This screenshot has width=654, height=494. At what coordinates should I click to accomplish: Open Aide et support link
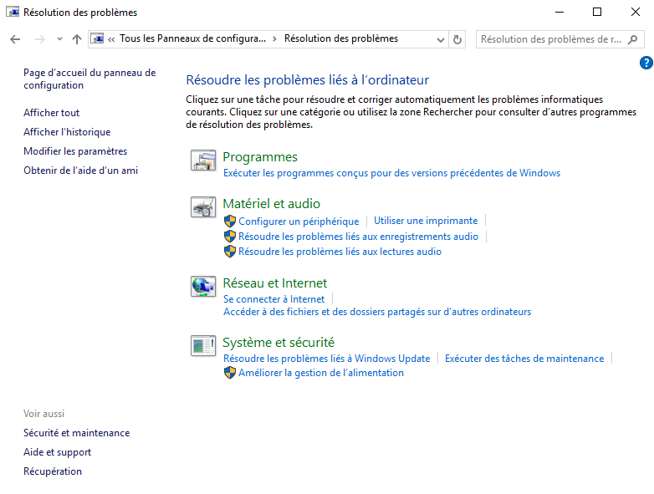pyautogui.click(x=57, y=452)
